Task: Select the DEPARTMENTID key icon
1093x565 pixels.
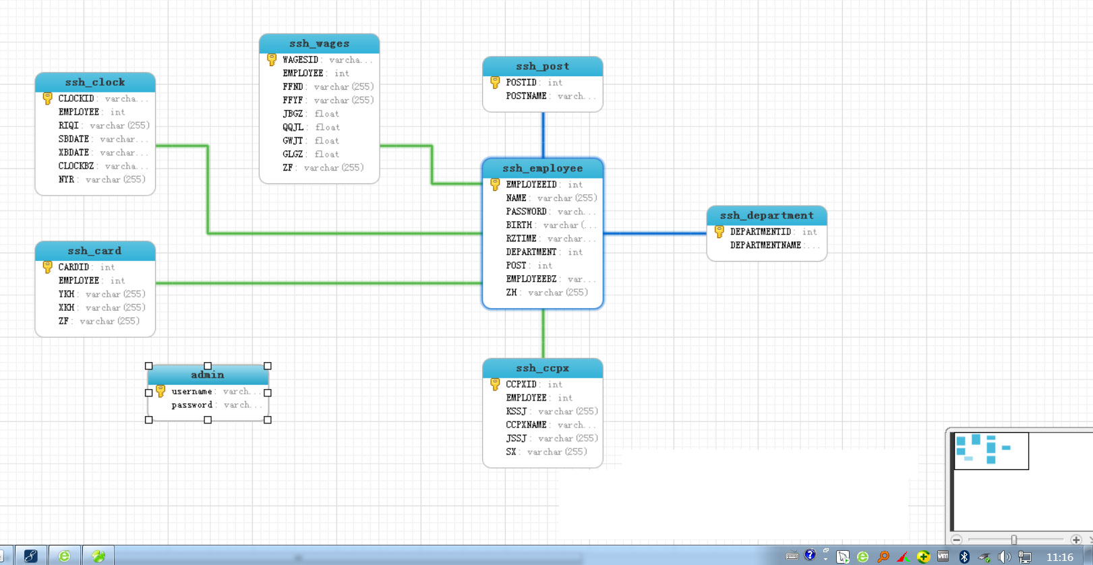Action: tap(719, 232)
